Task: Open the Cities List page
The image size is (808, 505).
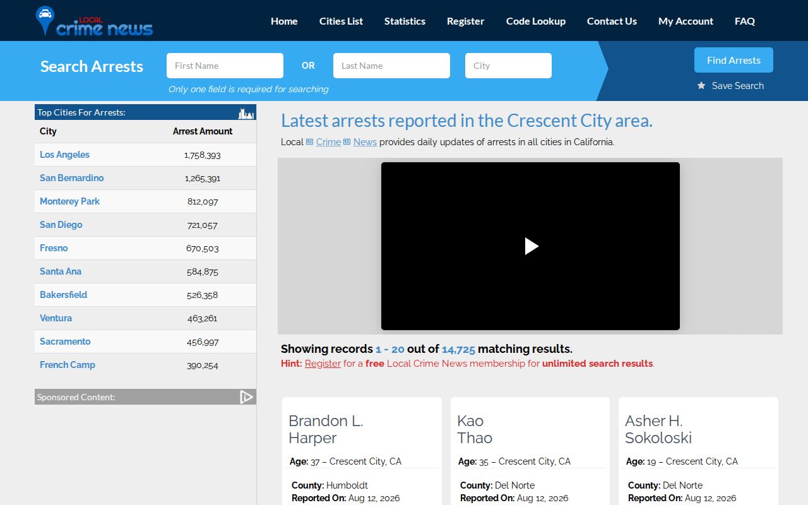Action: point(341,21)
